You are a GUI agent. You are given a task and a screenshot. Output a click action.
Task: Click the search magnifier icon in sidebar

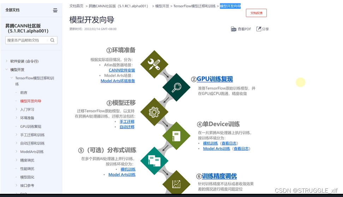coord(52,40)
